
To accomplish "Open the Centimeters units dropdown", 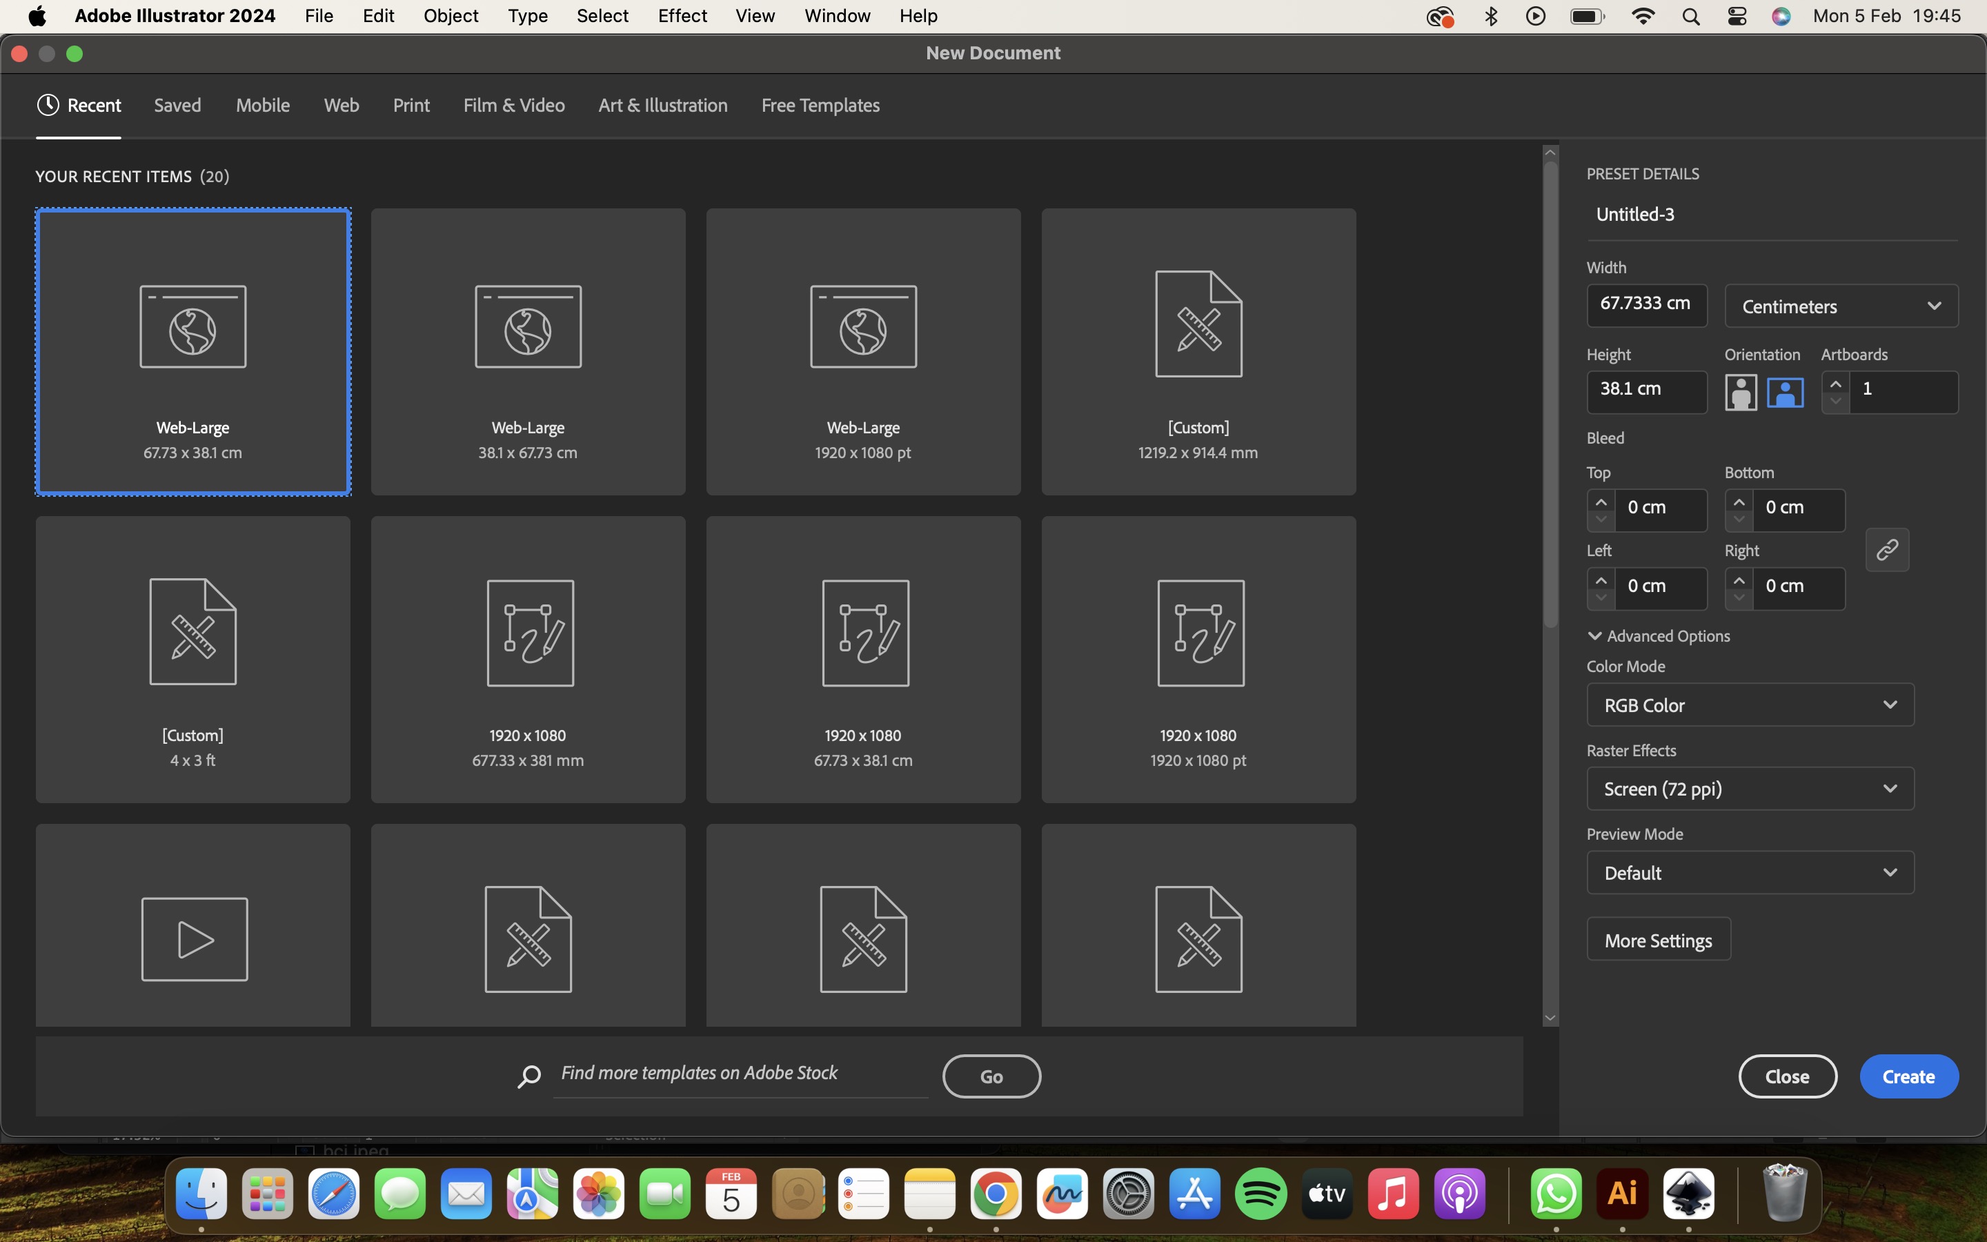I will pyautogui.click(x=1841, y=306).
